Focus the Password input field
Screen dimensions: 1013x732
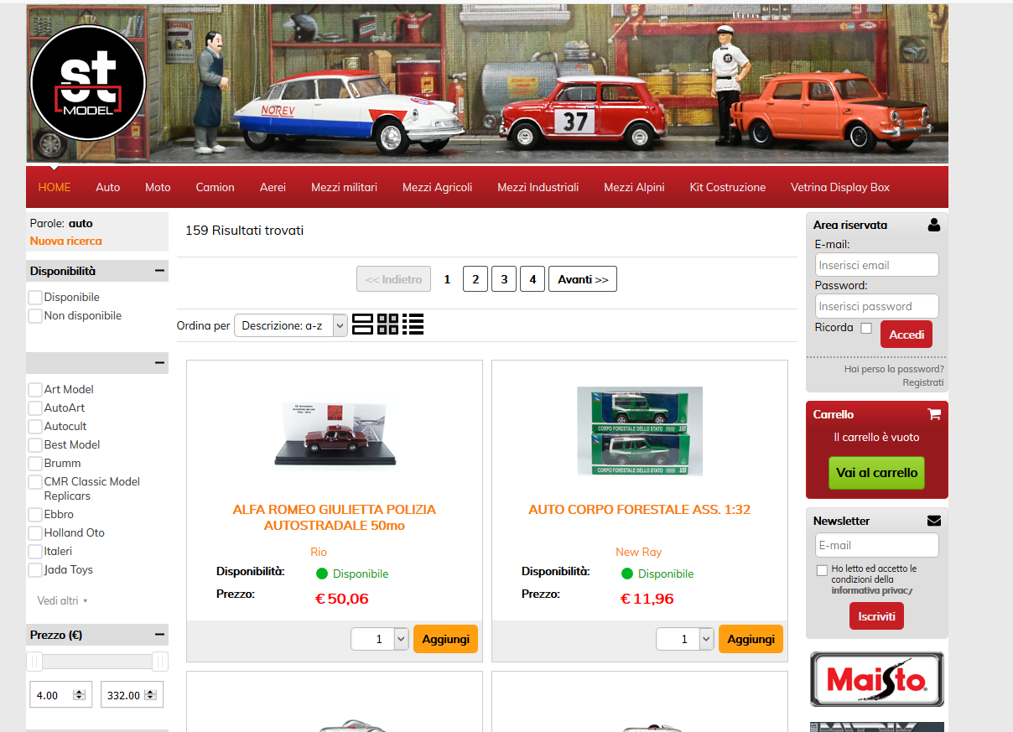coord(876,306)
